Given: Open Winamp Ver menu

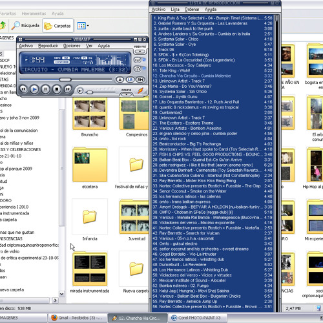Looking at the screenshot, I should (x=89, y=46).
